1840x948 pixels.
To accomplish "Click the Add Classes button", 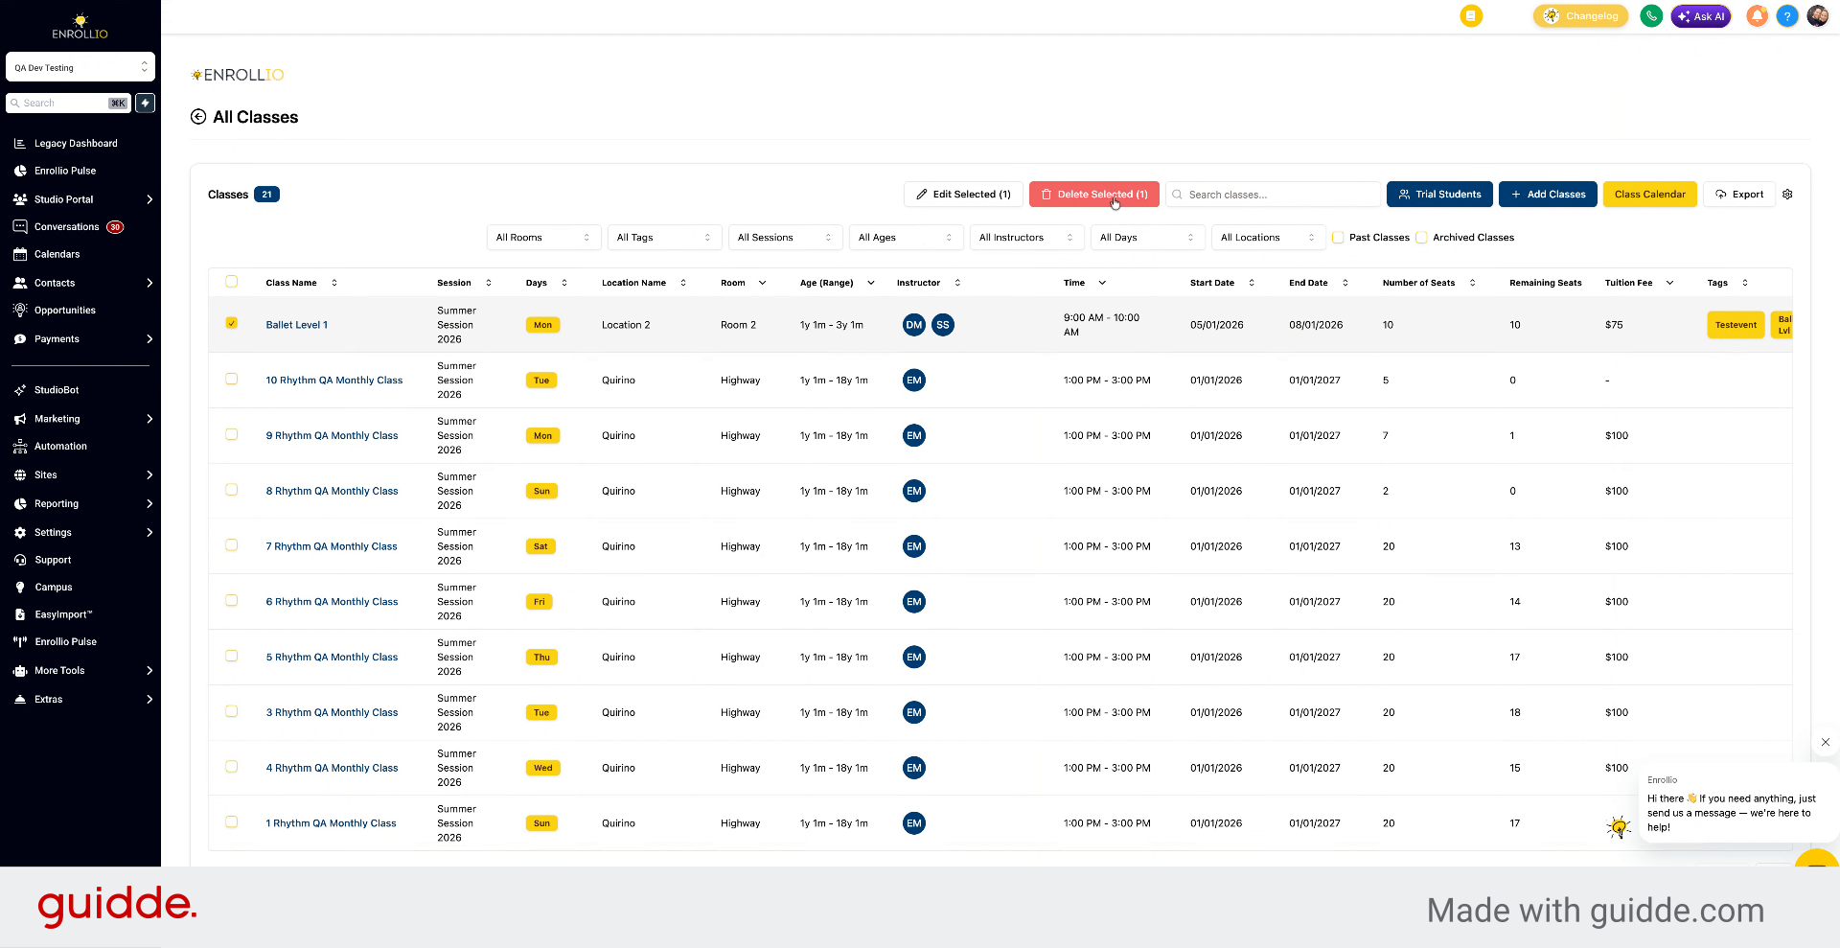I will click(x=1548, y=195).
